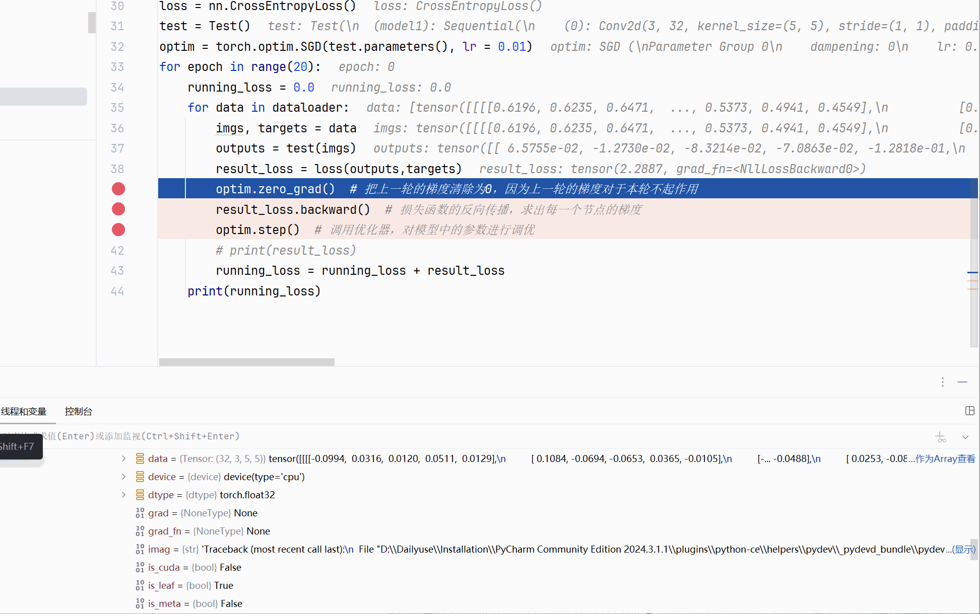
Task: Click the debug panel layout settings icon
Action: pyautogui.click(x=969, y=411)
